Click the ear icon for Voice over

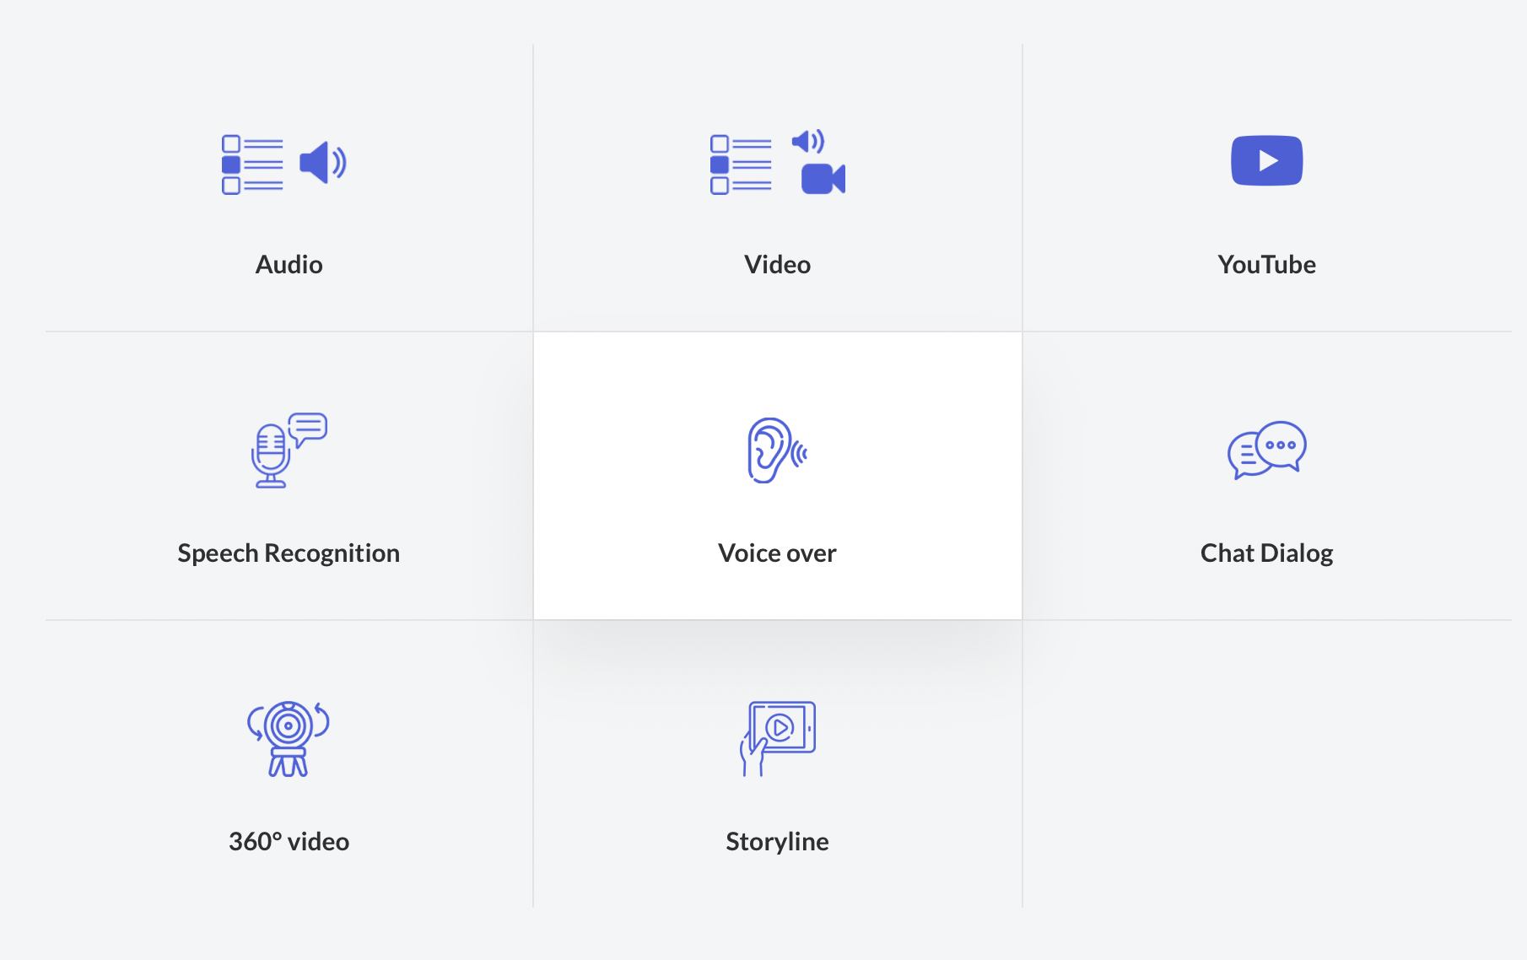point(776,450)
